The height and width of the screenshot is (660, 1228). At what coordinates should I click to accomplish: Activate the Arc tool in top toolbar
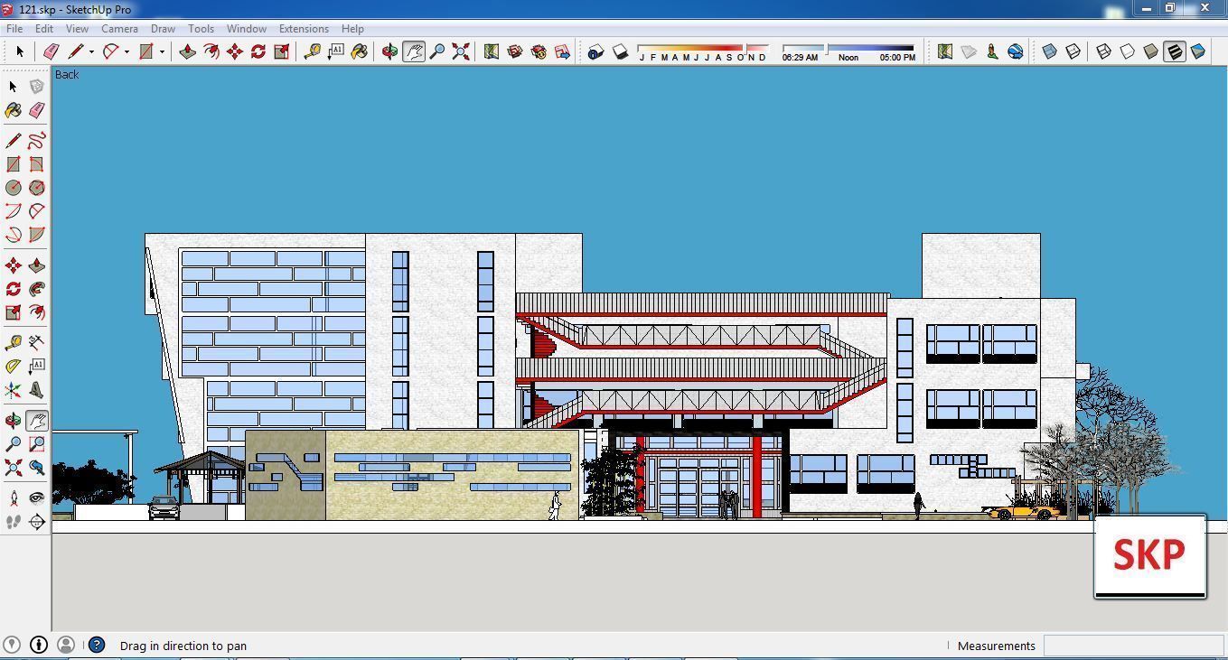click(x=110, y=51)
